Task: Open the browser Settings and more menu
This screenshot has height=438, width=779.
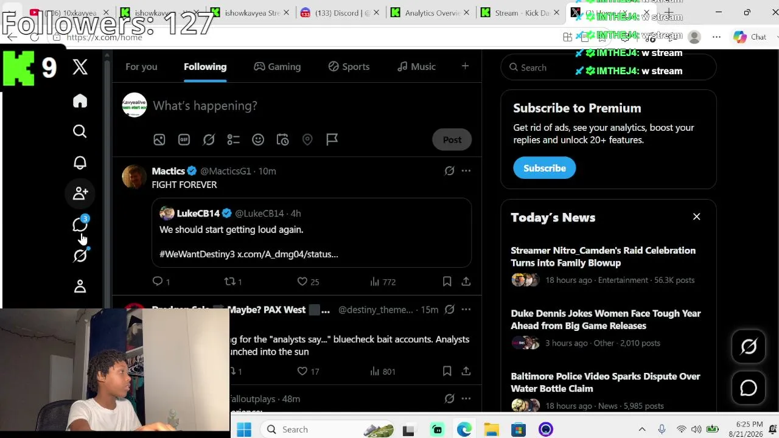Action: click(716, 37)
